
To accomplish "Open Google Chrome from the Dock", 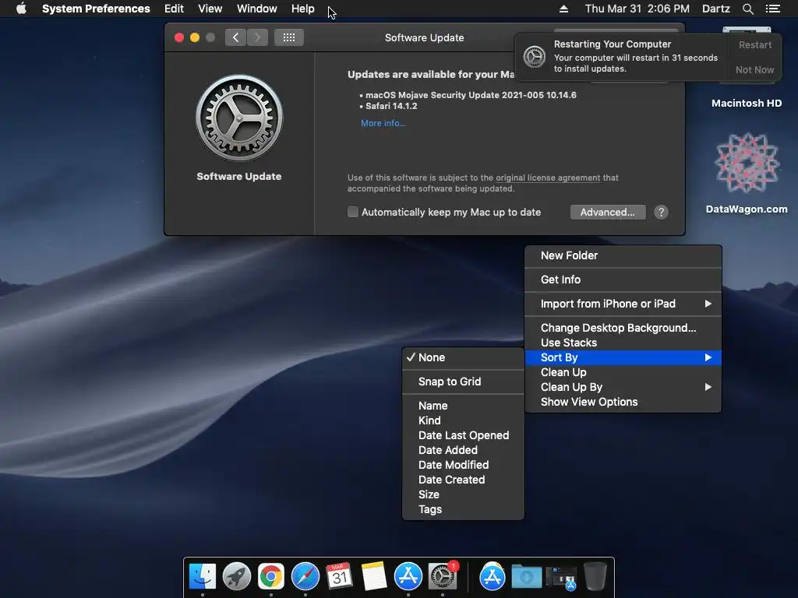I will tap(270, 577).
